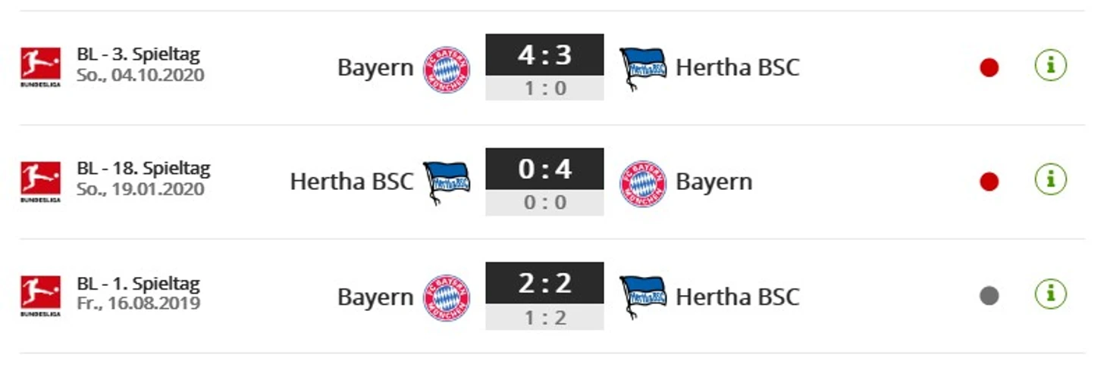Open info icon for 19.01.2020 match
The width and height of the screenshot is (1107, 370).
tap(1050, 180)
